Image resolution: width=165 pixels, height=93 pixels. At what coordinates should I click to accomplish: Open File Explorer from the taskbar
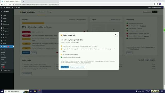(35, 91)
